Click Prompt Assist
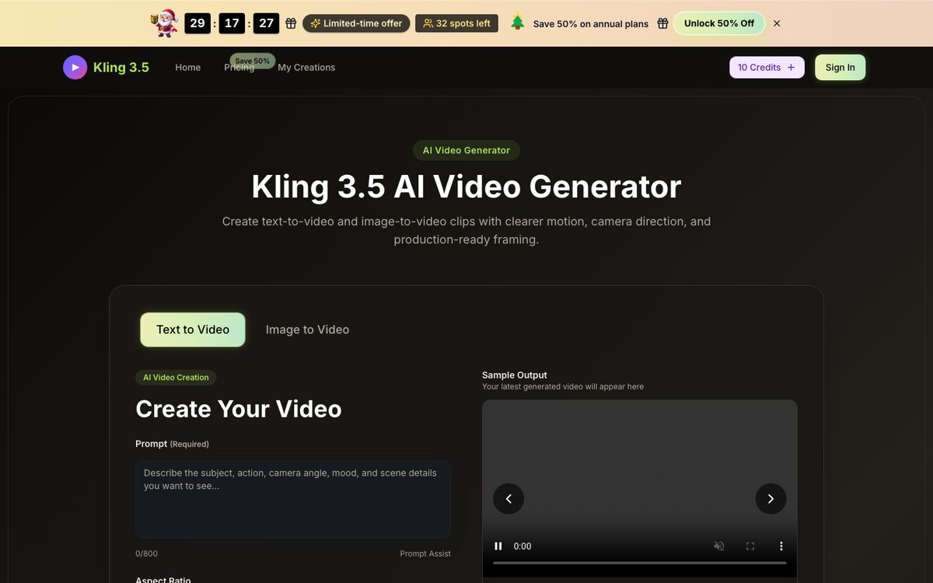The width and height of the screenshot is (933, 583). [425, 553]
